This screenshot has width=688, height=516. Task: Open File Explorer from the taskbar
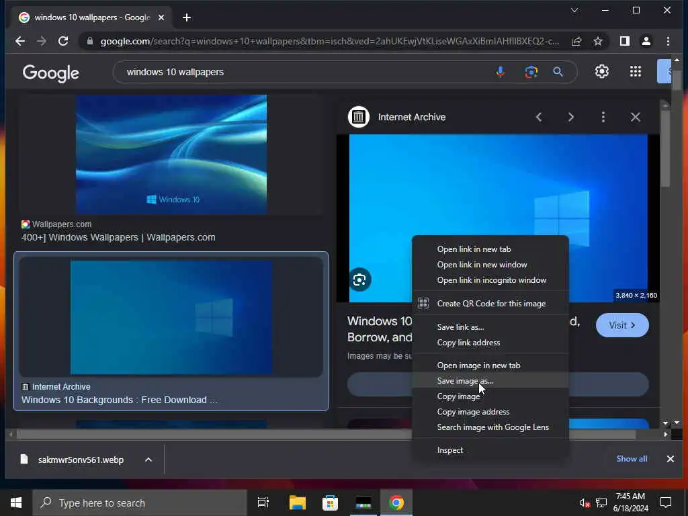[x=297, y=503]
